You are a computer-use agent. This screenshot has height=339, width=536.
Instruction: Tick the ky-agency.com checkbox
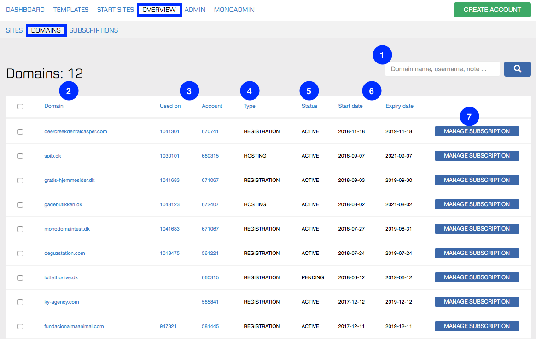(20, 302)
